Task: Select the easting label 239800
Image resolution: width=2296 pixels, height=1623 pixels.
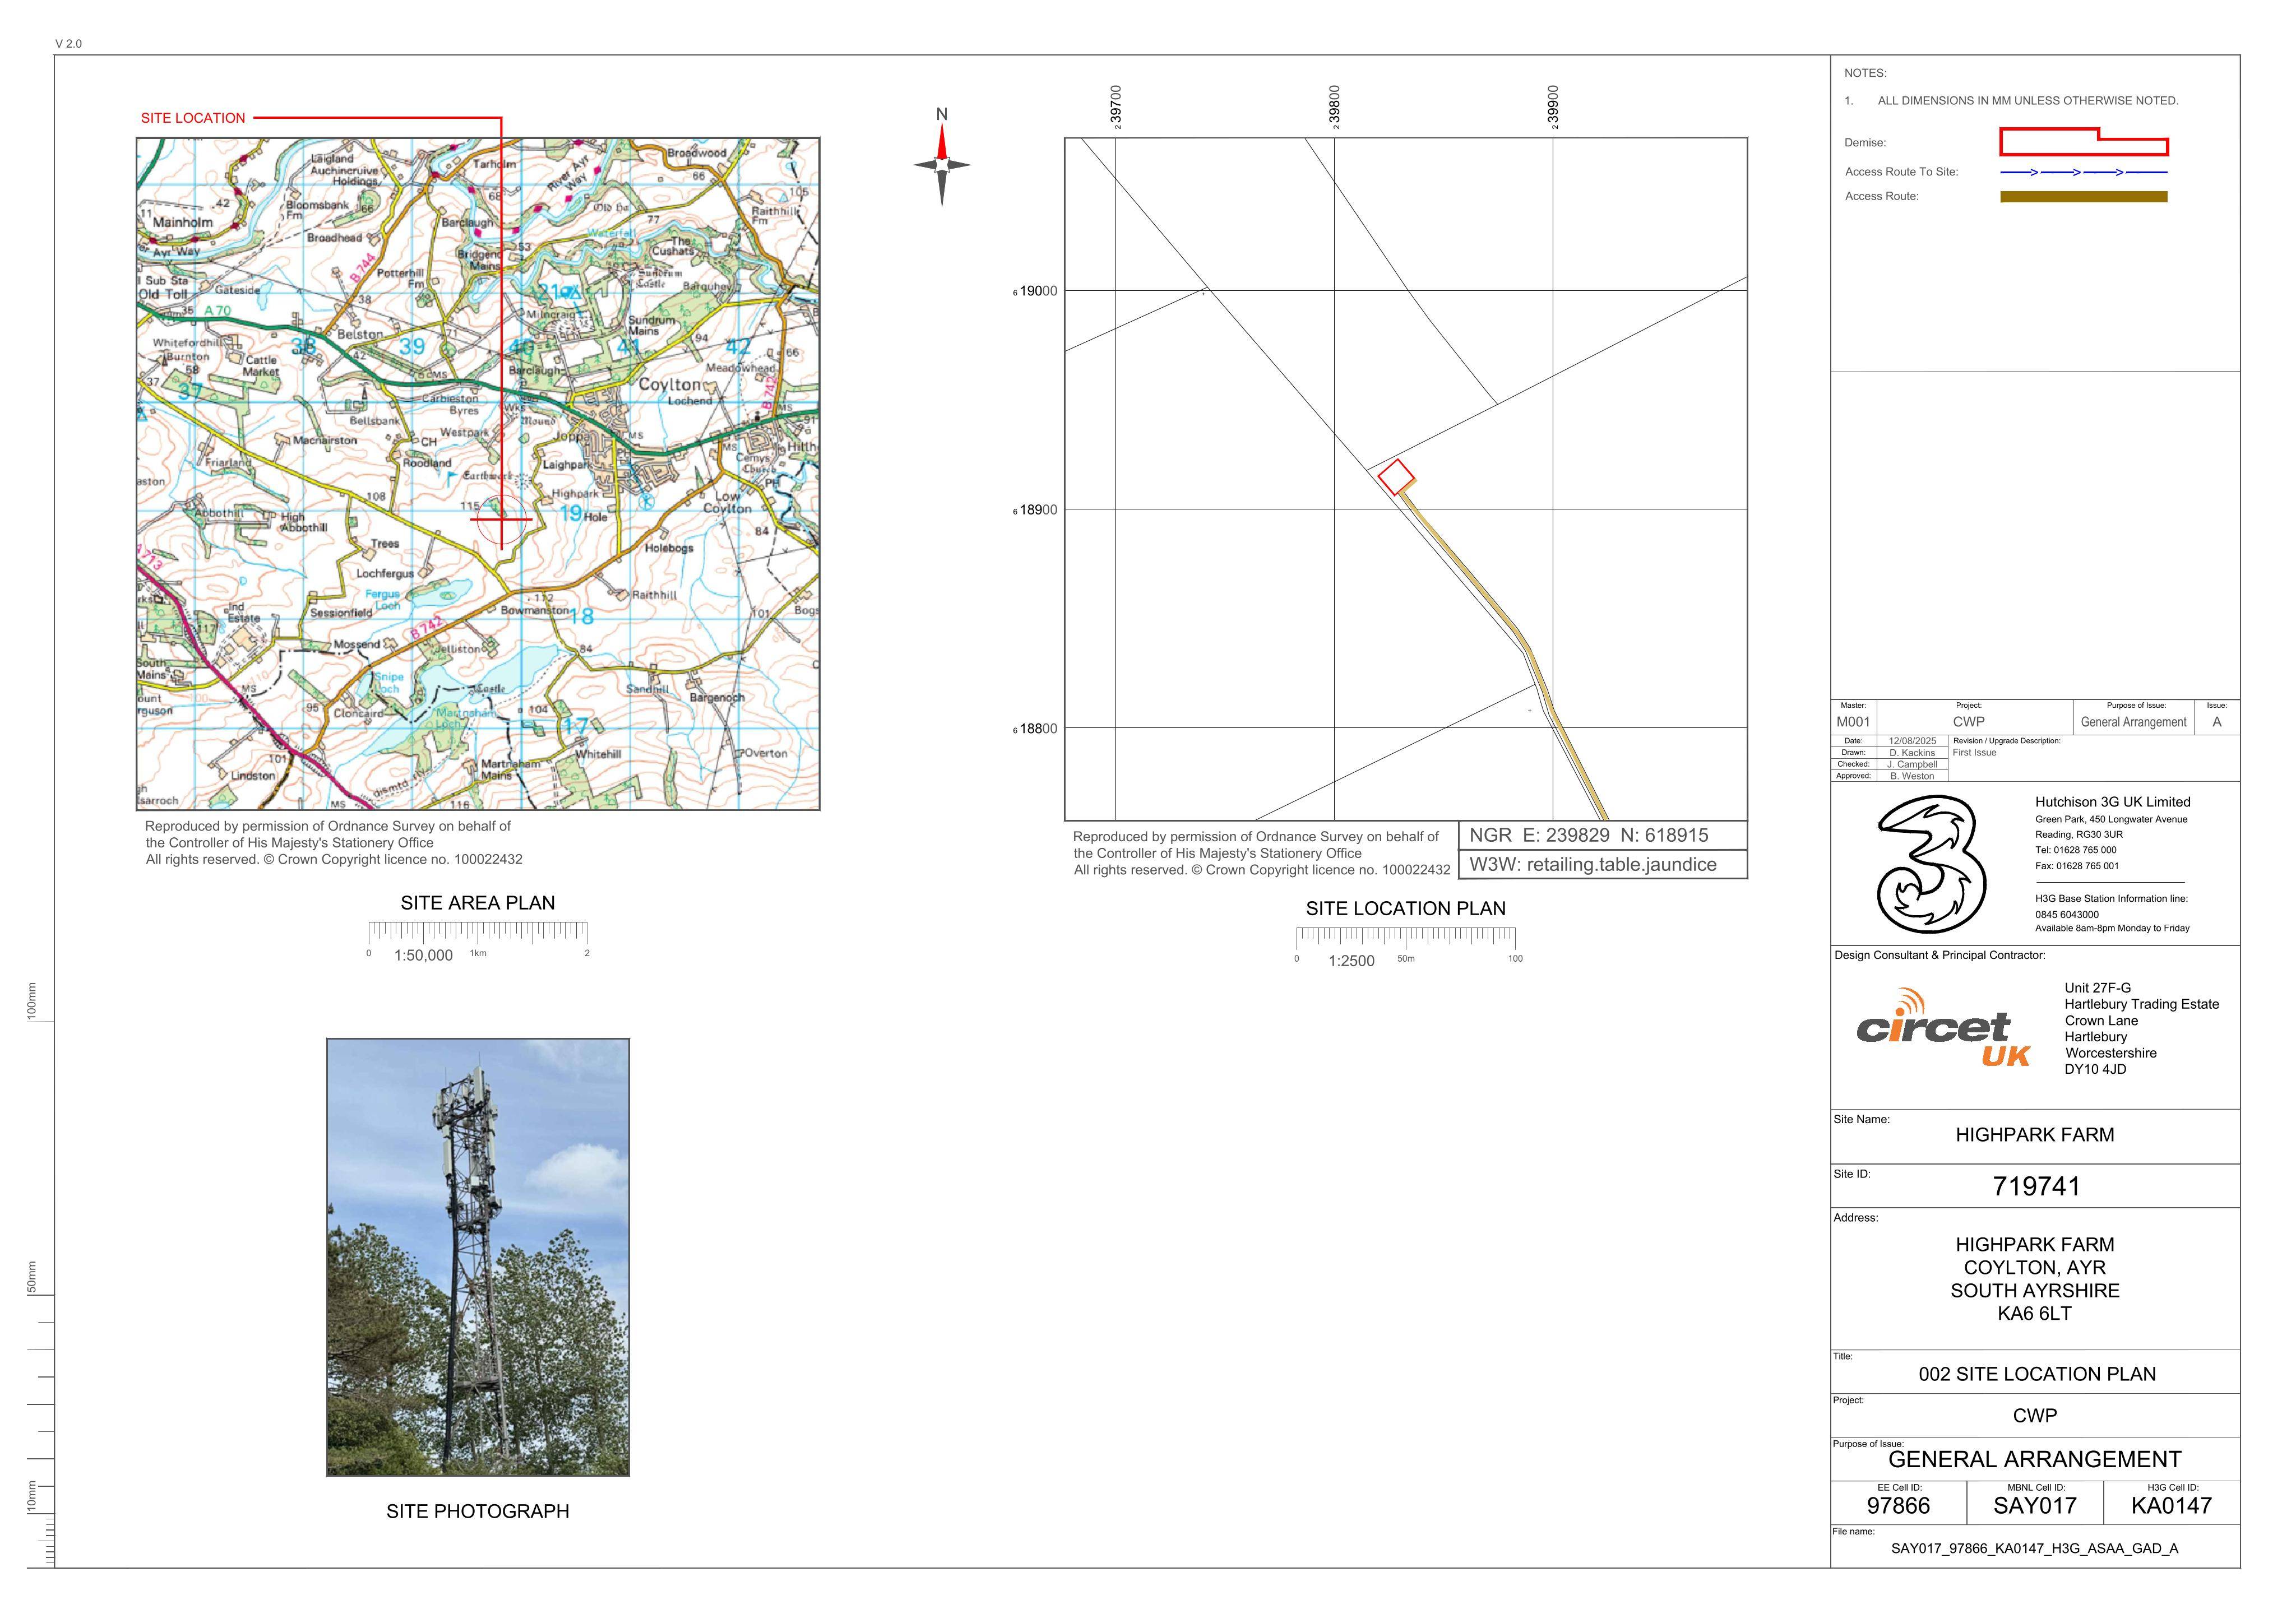Action: 1334,107
